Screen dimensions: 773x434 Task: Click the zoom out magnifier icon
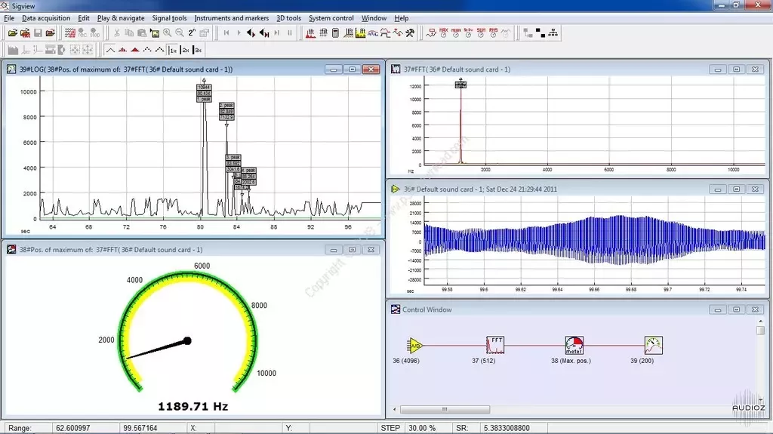click(180, 33)
